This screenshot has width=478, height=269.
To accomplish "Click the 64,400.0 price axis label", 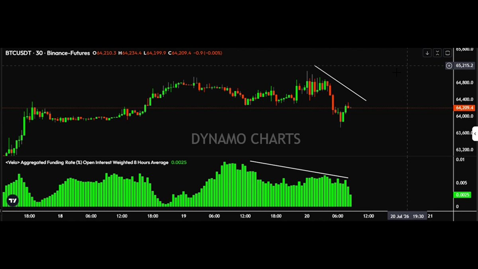I will pos(464,99).
